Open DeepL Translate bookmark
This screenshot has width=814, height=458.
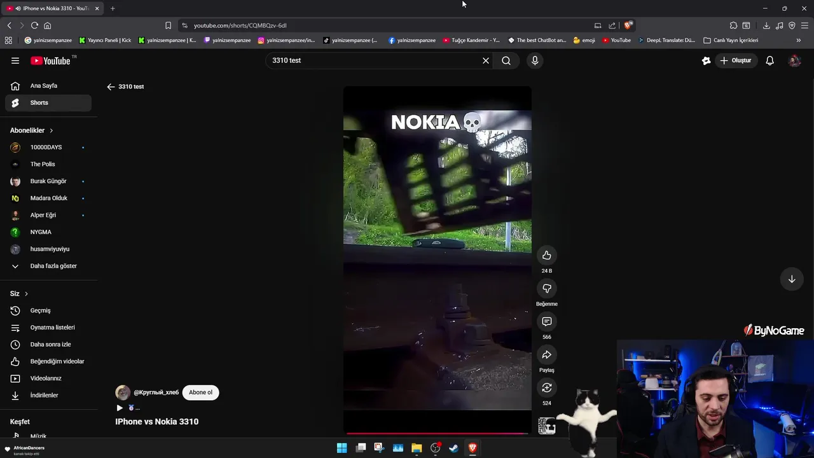coord(666,40)
